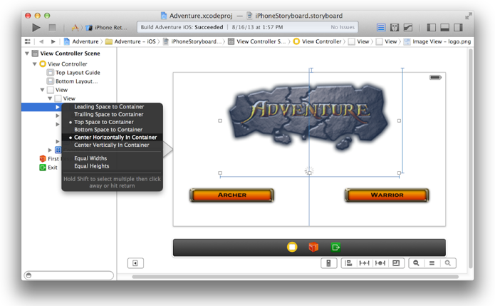Zoom in the storyboard canvas
495x306 pixels.
(448, 263)
